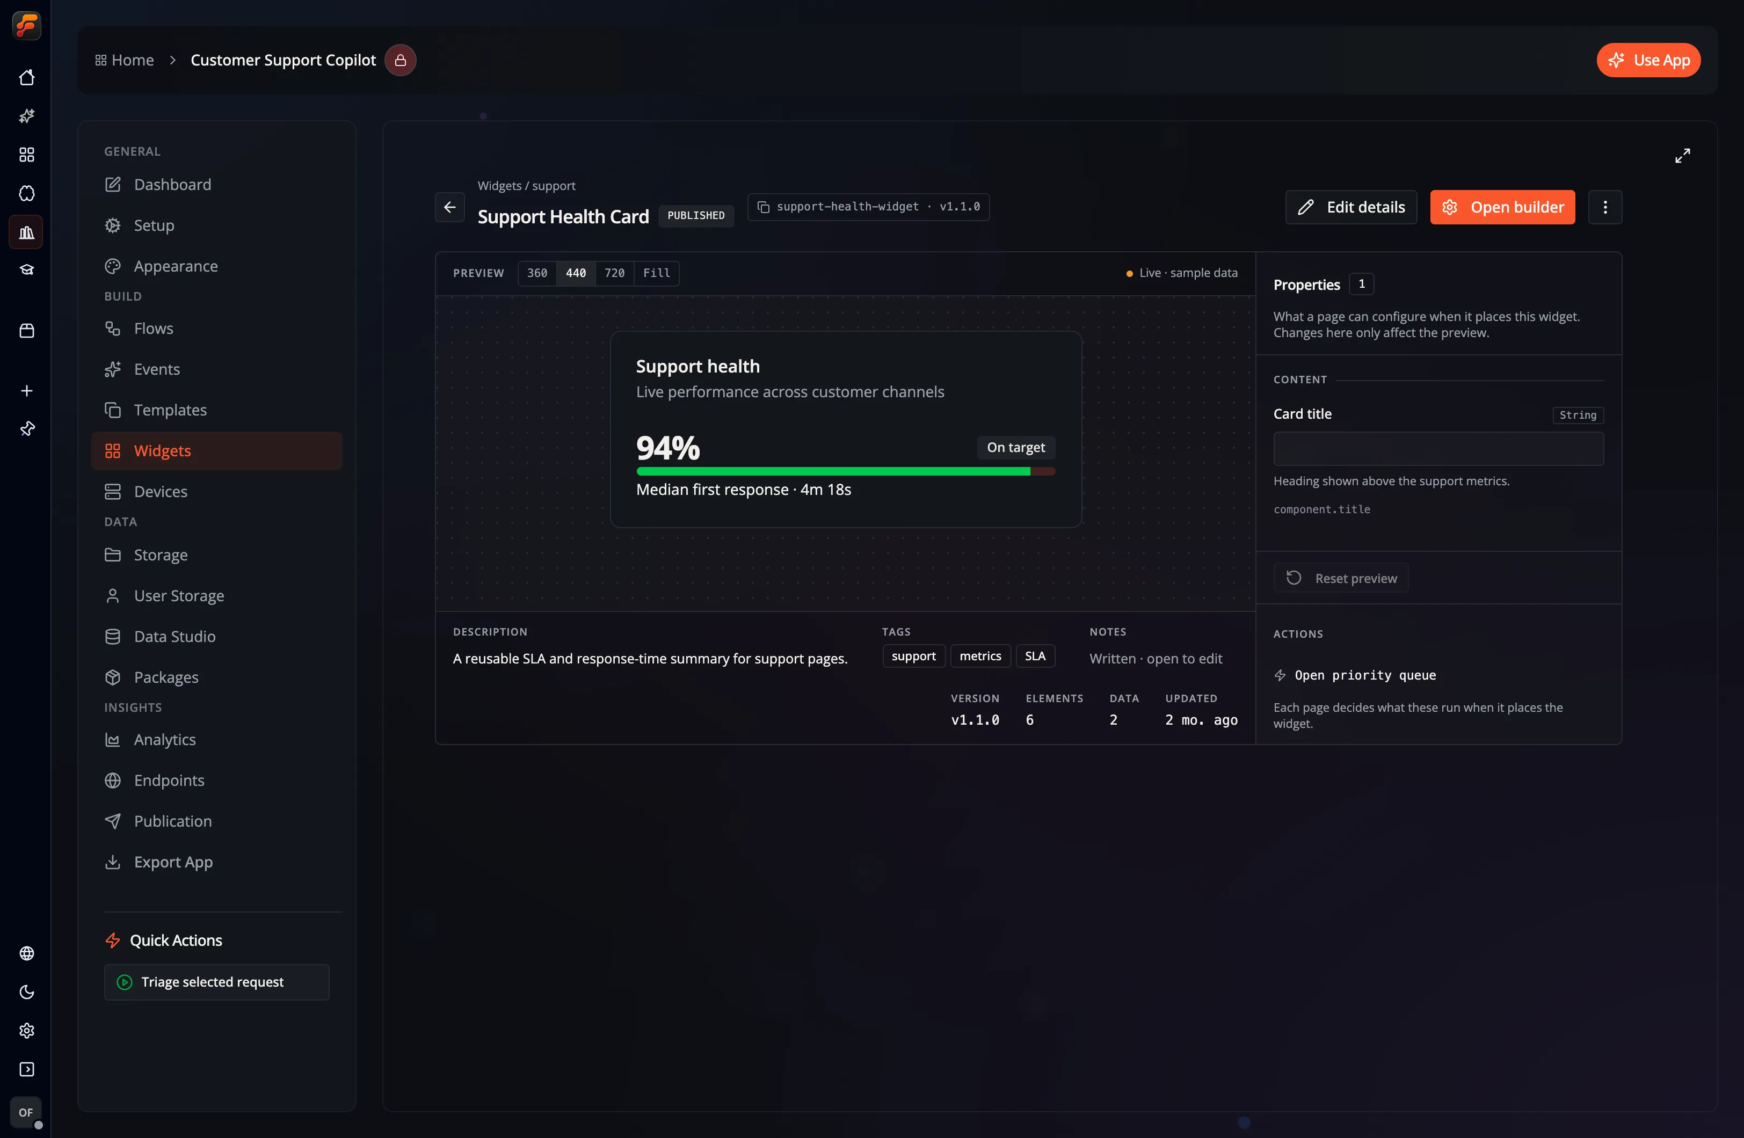Click the support tag
The image size is (1744, 1138).
(x=914, y=656)
